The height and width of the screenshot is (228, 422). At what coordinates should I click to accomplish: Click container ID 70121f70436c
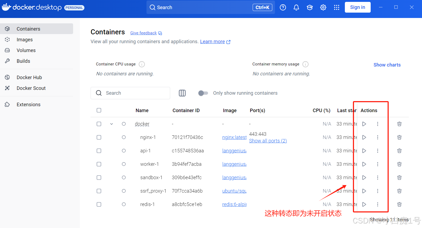coord(187,137)
